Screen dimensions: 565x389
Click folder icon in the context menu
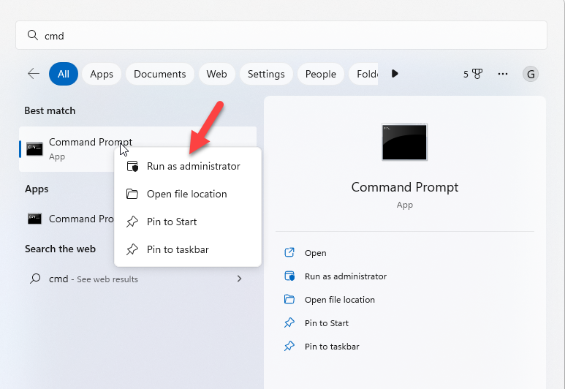(x=132, y=194)
